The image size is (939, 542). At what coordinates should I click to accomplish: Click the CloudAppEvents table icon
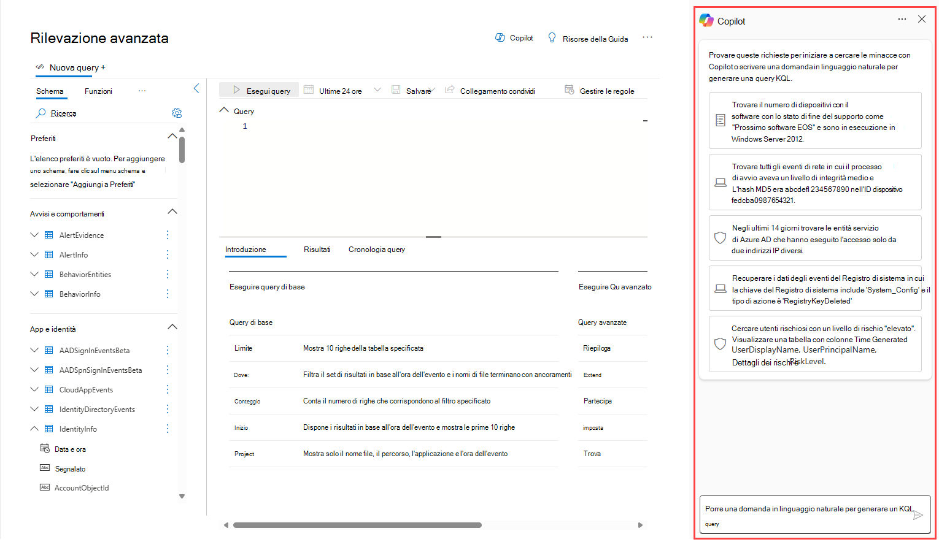(49, 389)
